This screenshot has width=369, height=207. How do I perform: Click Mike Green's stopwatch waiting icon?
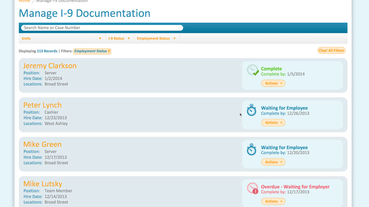[251, 149]
